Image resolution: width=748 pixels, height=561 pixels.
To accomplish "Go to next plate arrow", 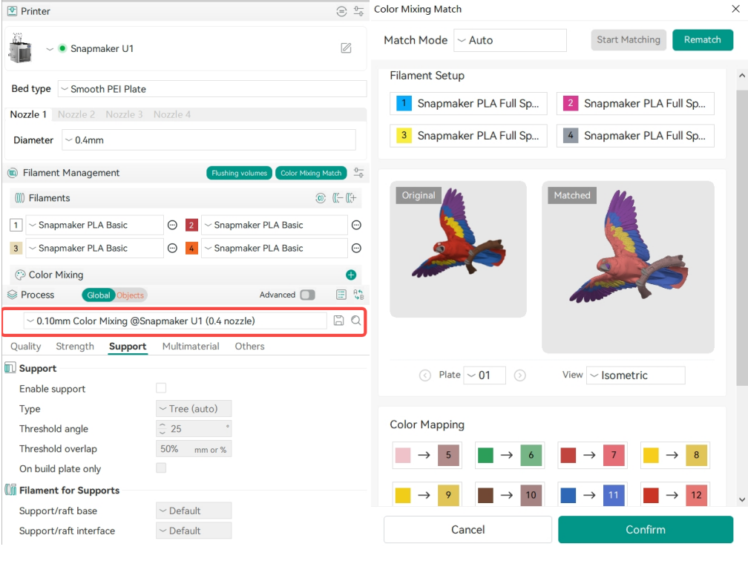I will point(520,375).
